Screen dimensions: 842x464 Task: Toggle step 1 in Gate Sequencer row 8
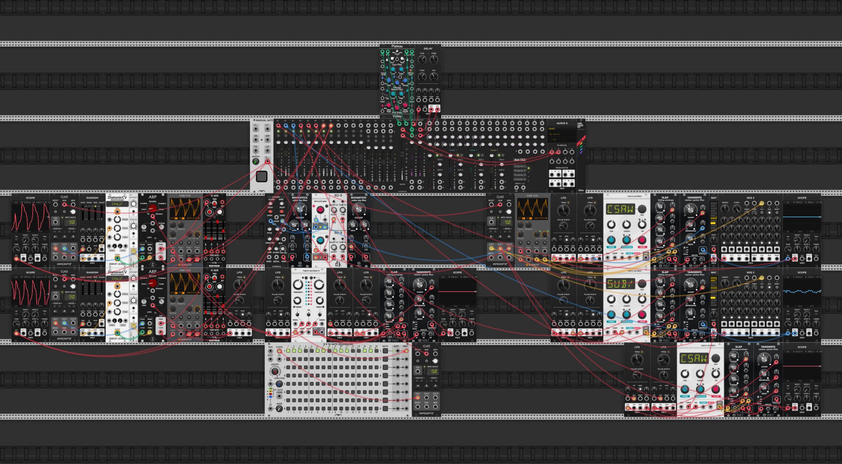288,408
